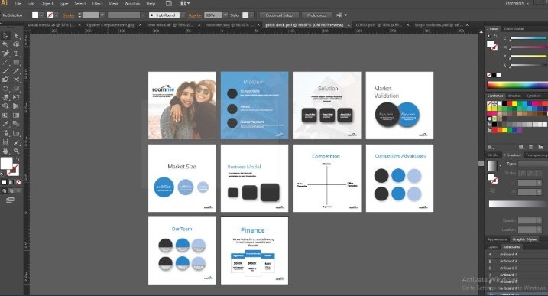Open the stroke color dropdown in control bar
The image size is (548, 296).
56,15
